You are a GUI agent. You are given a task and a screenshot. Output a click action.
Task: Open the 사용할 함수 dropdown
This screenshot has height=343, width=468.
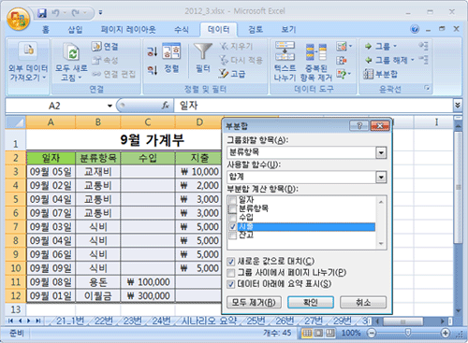tap(381, 178)
